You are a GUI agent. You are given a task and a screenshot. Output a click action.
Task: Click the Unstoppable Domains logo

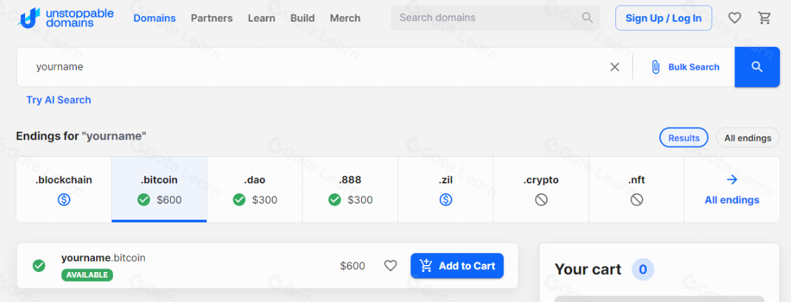[x=66, y=18]
